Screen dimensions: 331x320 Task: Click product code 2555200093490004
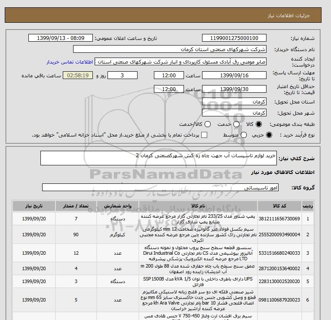[279, 235]
